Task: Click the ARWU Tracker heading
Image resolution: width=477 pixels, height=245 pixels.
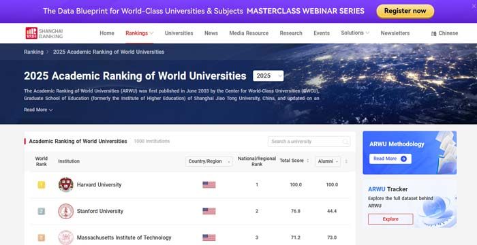Action: point(388,189)
